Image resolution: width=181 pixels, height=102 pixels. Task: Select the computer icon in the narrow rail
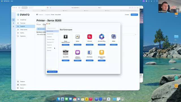[13, 20]
